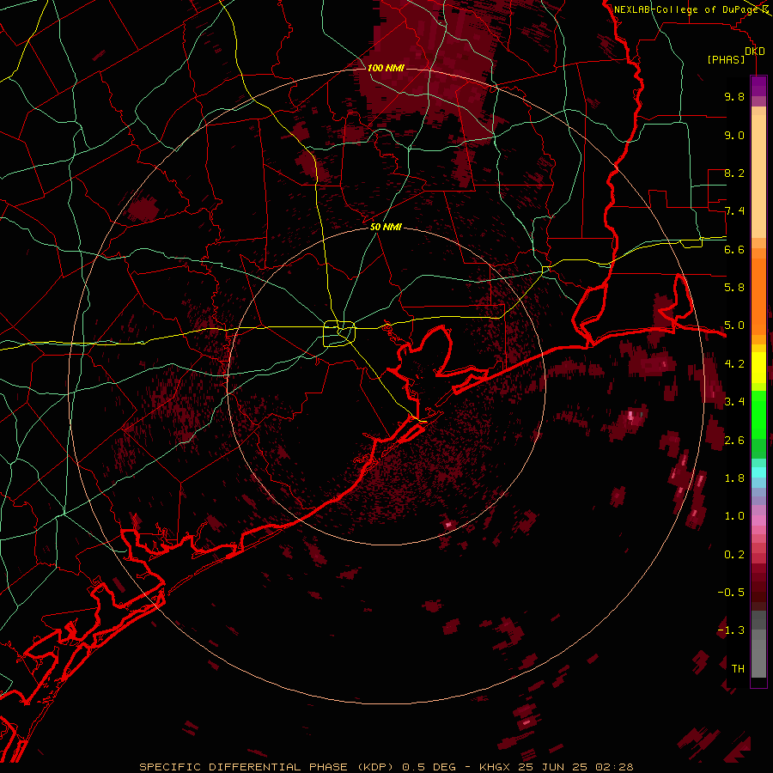The image size is (773, 773).
Task: Click the cyan color bar segment
Action: click(758, 472)
